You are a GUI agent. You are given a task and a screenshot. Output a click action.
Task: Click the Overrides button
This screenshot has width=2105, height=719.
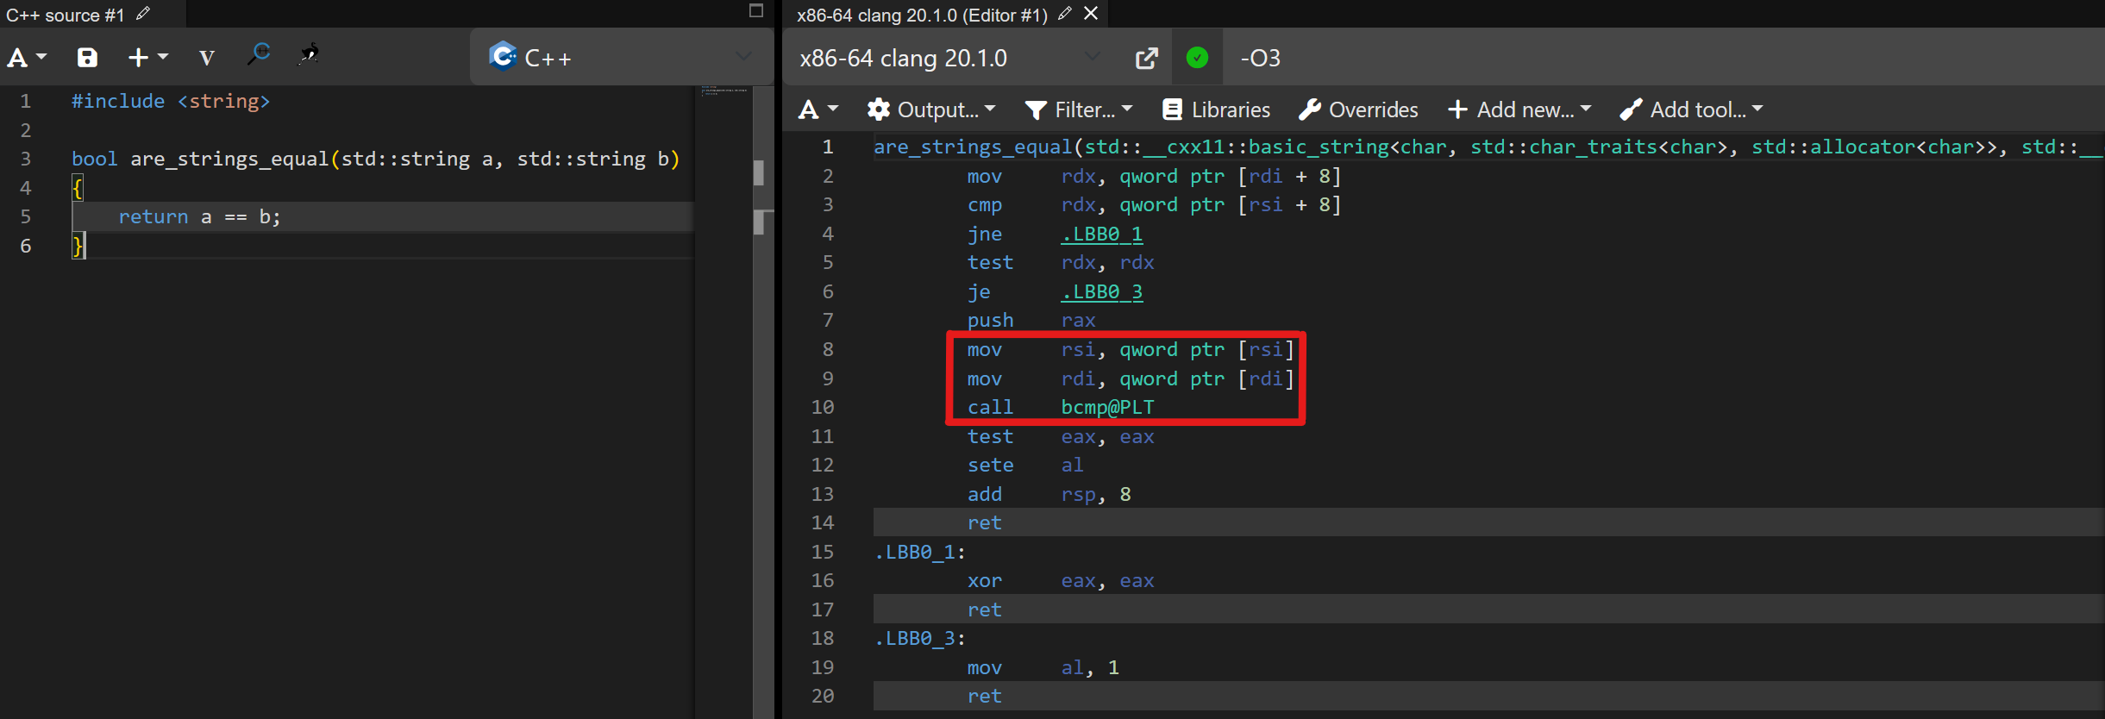click(x=1358, y=109)
